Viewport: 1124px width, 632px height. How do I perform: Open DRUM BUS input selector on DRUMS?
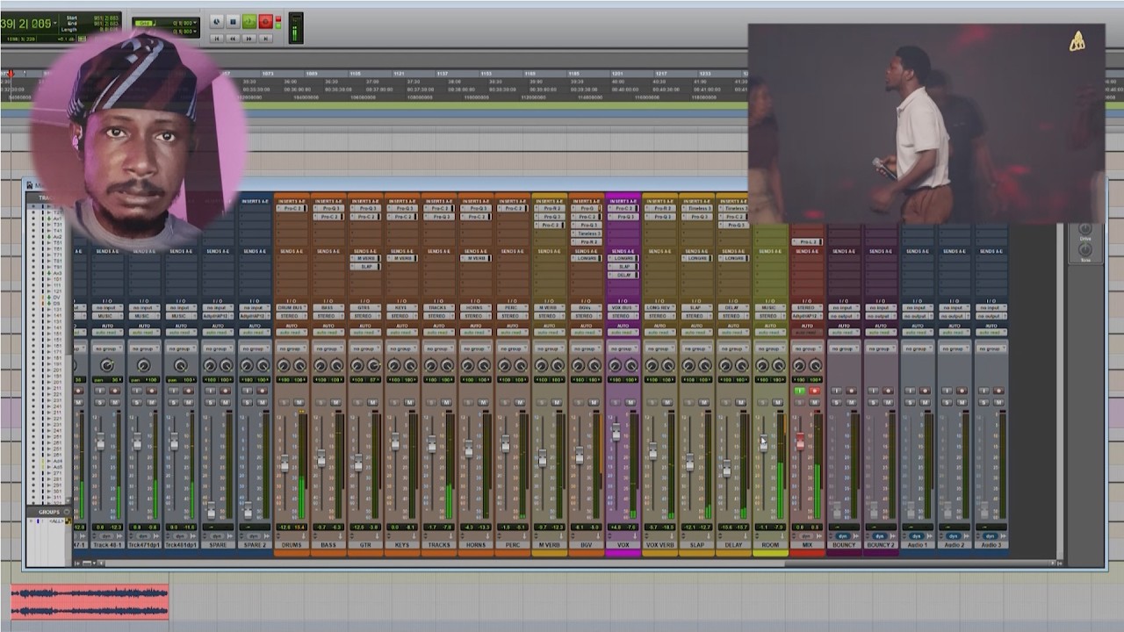291,308
